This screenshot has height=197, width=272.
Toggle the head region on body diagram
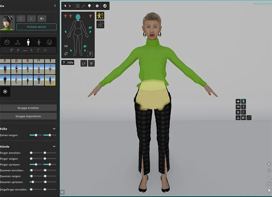pos(78,17)
